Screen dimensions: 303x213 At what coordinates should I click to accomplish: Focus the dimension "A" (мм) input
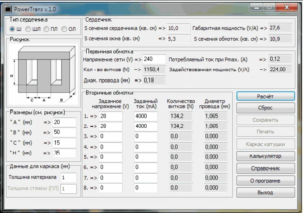click(64, 122)
